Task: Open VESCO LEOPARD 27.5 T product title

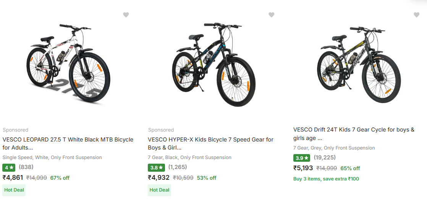Action: pos(68,143)
